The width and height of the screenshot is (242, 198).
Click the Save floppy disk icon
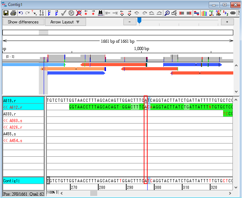pyautogui.click(x=6, y=13)
